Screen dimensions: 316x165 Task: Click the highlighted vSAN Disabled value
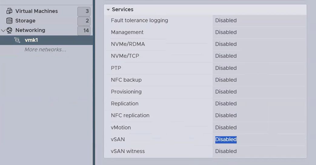[226, 139]
